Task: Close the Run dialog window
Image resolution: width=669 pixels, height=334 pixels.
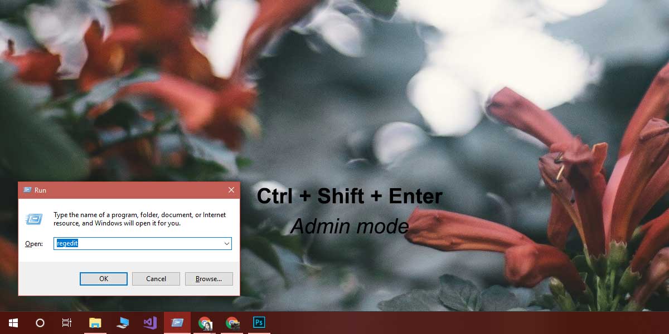Action: (x=231, y=190)
